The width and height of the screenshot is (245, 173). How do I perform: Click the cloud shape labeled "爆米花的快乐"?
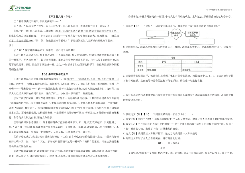coord(176,34)
